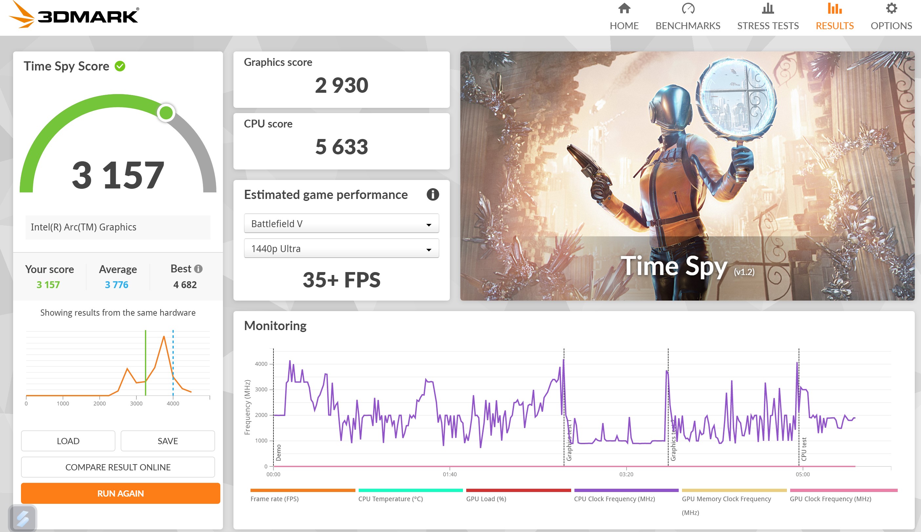Screen dimensions: 921x532
Task: Click floating widget icon in bottom corner
Action: pyautogui.click(x=23, y=518)
